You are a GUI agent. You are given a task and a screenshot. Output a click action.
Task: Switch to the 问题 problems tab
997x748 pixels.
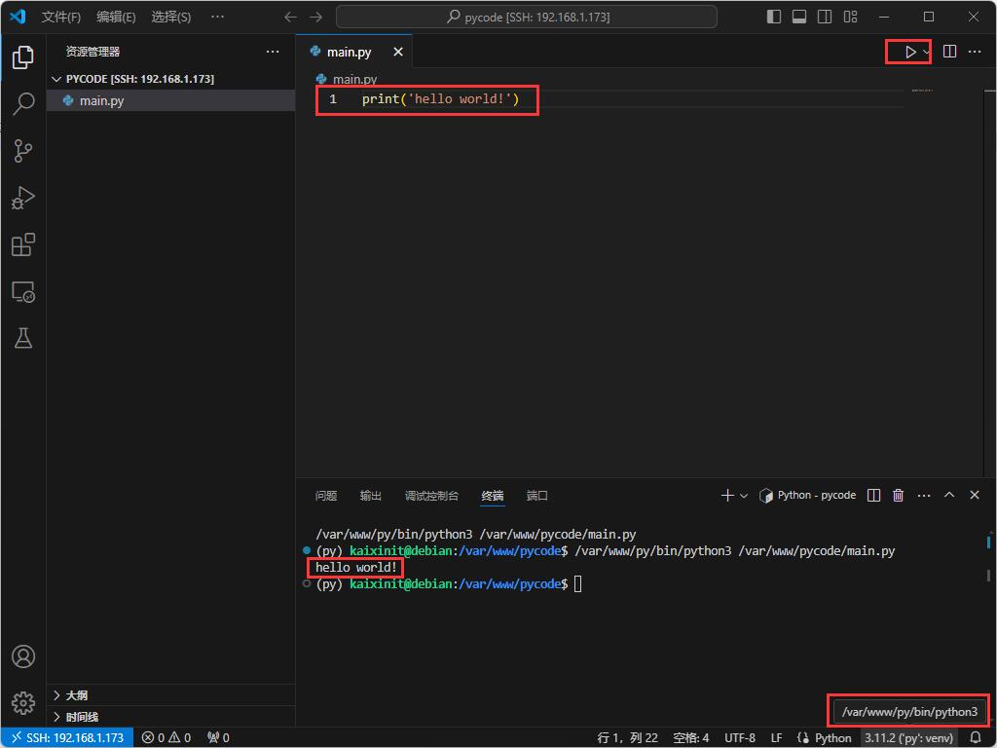tap(326, 496)
